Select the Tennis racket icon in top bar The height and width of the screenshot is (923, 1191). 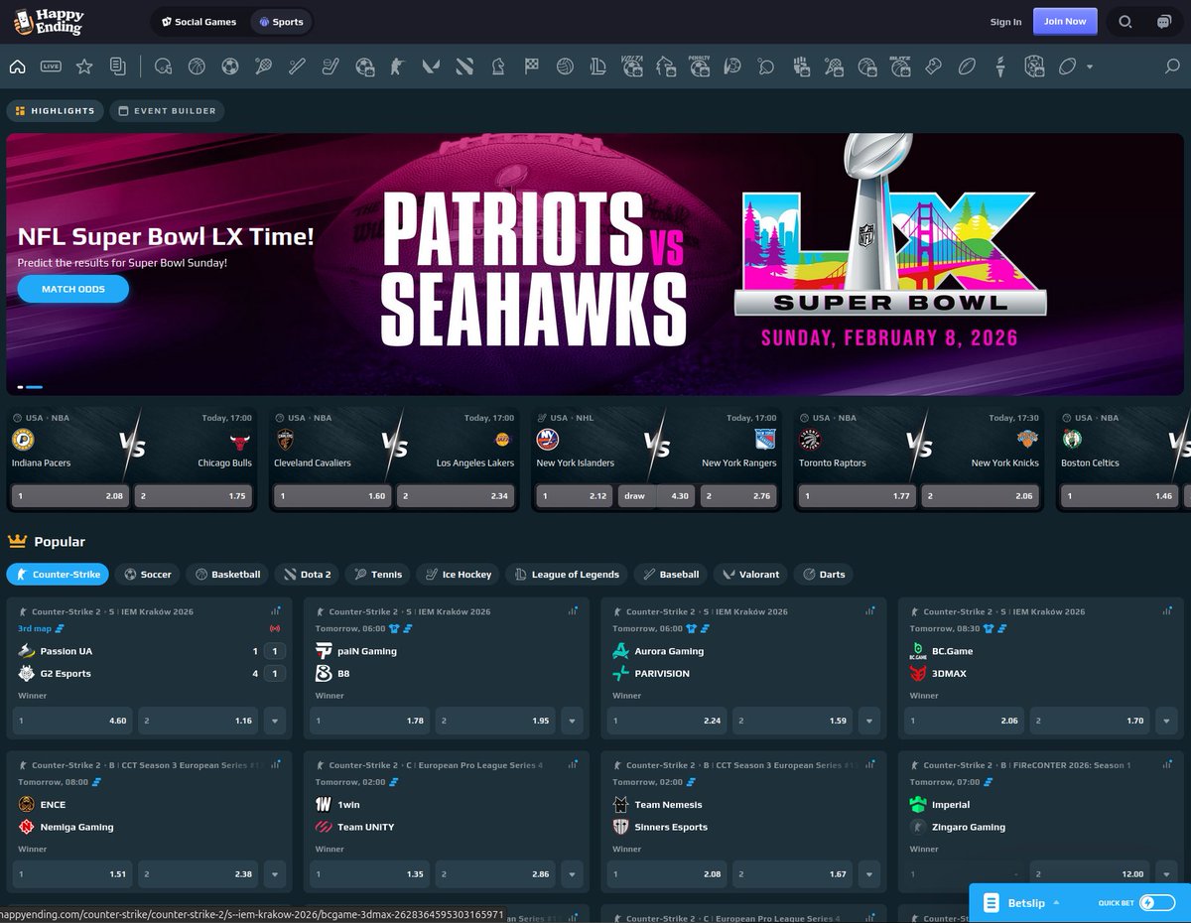[x=263, y=66]
